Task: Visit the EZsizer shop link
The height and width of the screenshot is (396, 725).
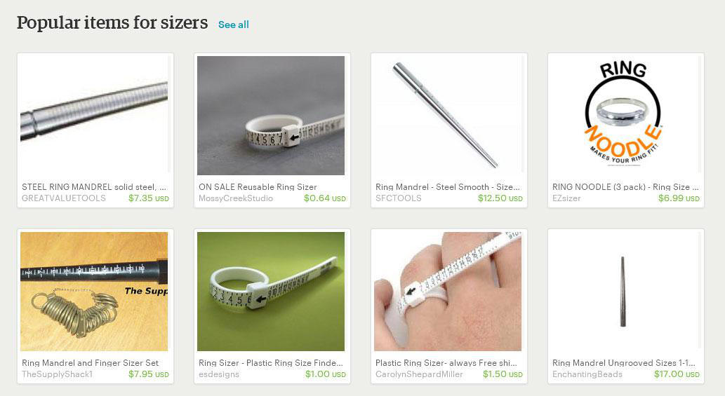Action: (x=566, y=198)
